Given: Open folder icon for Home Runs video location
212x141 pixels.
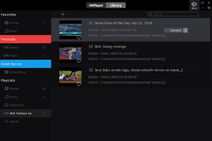Looking at the screenshot, I should coord(163,35).
